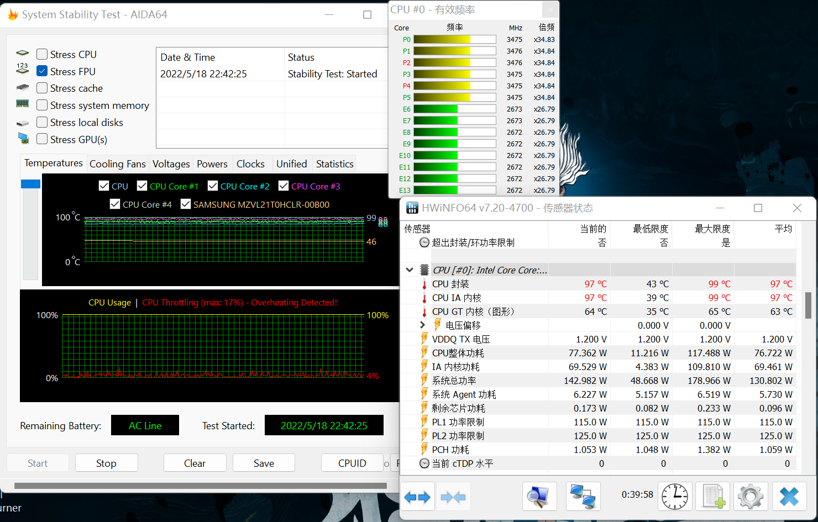Screen dimensions: 818x522
Task: Collapse the CPU [#0] Intel Core sensor group
Action: point(410,270)
